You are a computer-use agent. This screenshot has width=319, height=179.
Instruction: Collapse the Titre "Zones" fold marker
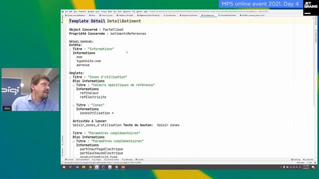click(74, 105)
